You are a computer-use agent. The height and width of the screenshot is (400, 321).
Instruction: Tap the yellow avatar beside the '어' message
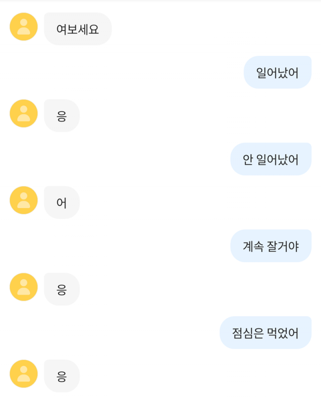[x=24, y=200]
